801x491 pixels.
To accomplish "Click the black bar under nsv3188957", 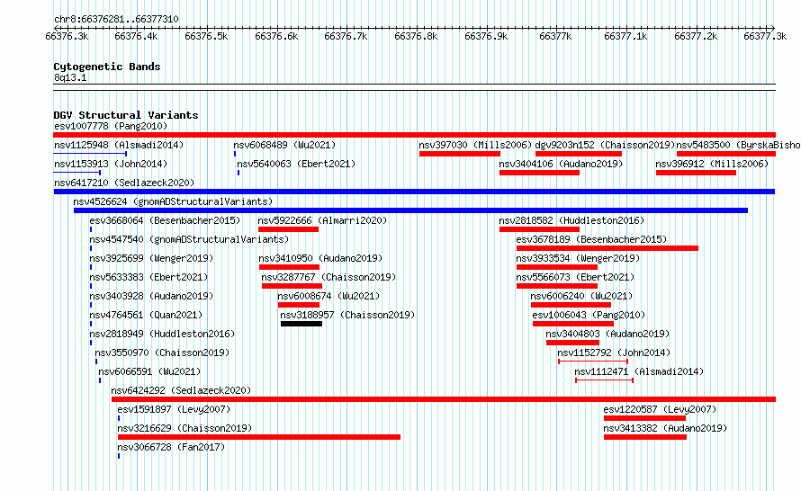I will pos(301,324).
